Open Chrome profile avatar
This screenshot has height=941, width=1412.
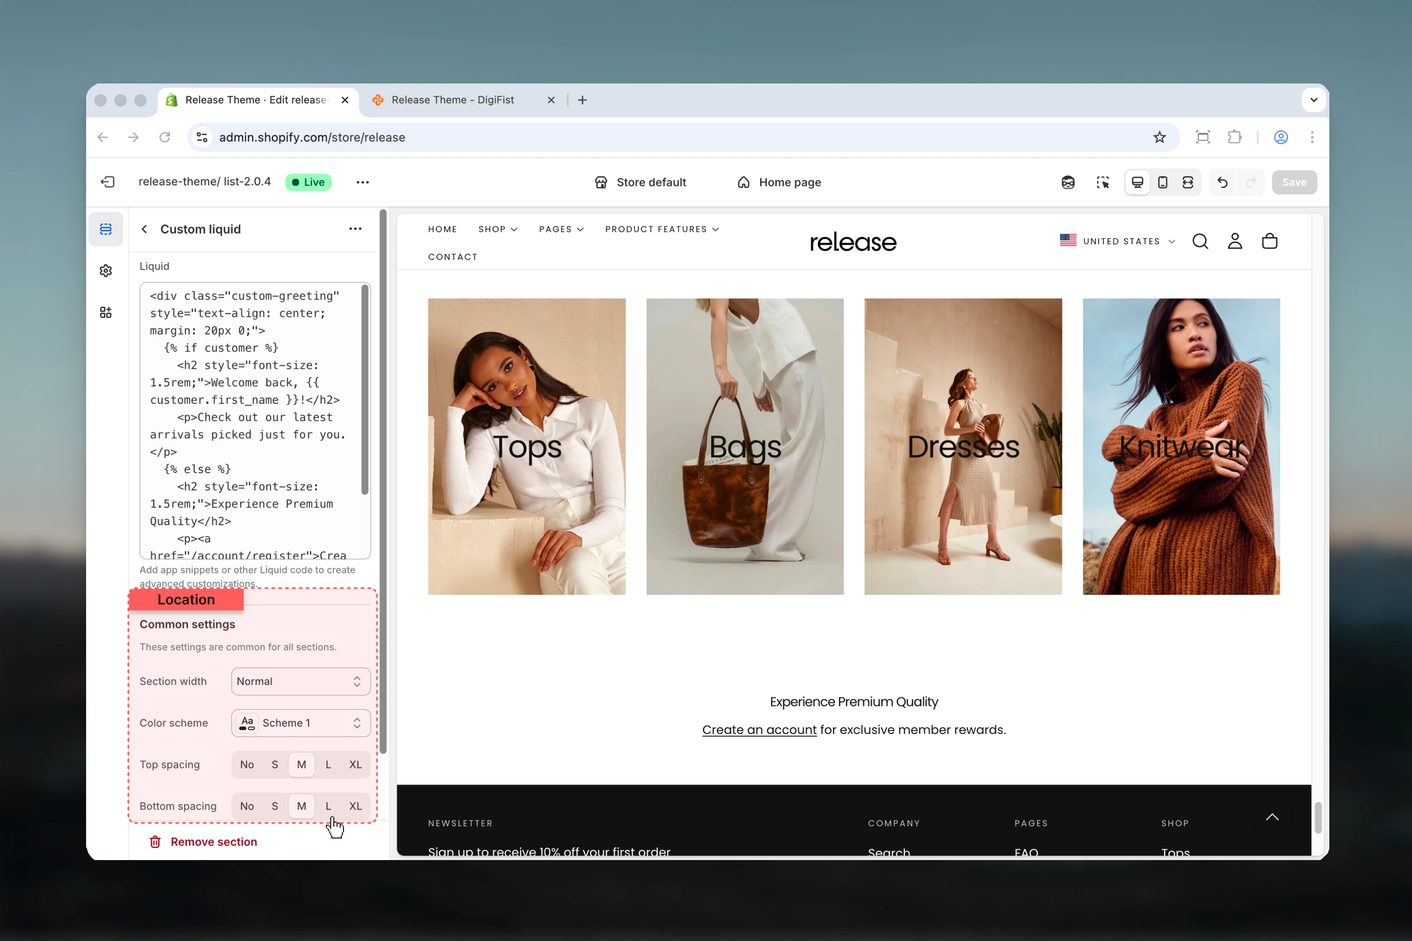click(x=1281, y=137)
